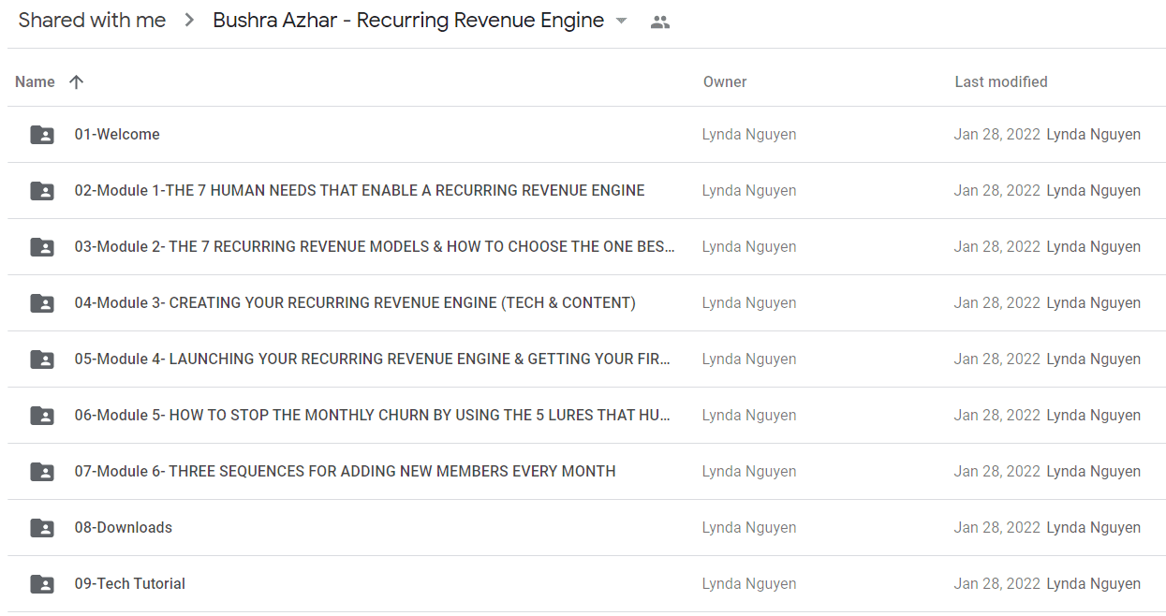This screenshot has height=616, width=1166.
Task: Click the shared folder icon for 09-Tech Tutorial
Action: [x=42, y=584]
